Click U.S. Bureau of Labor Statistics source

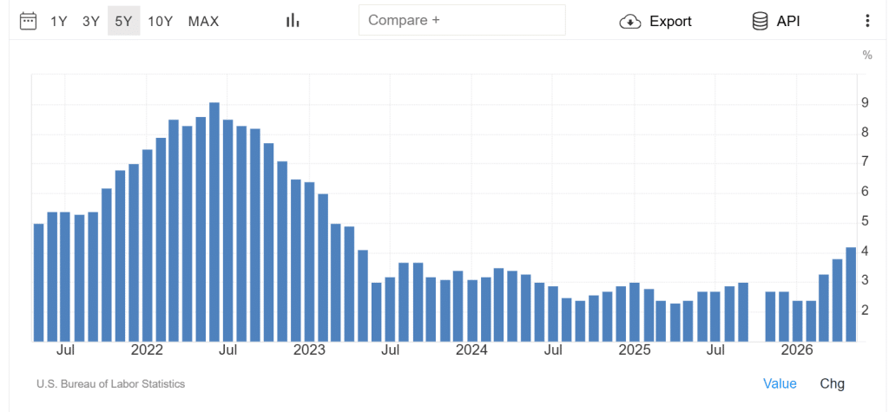110,383
